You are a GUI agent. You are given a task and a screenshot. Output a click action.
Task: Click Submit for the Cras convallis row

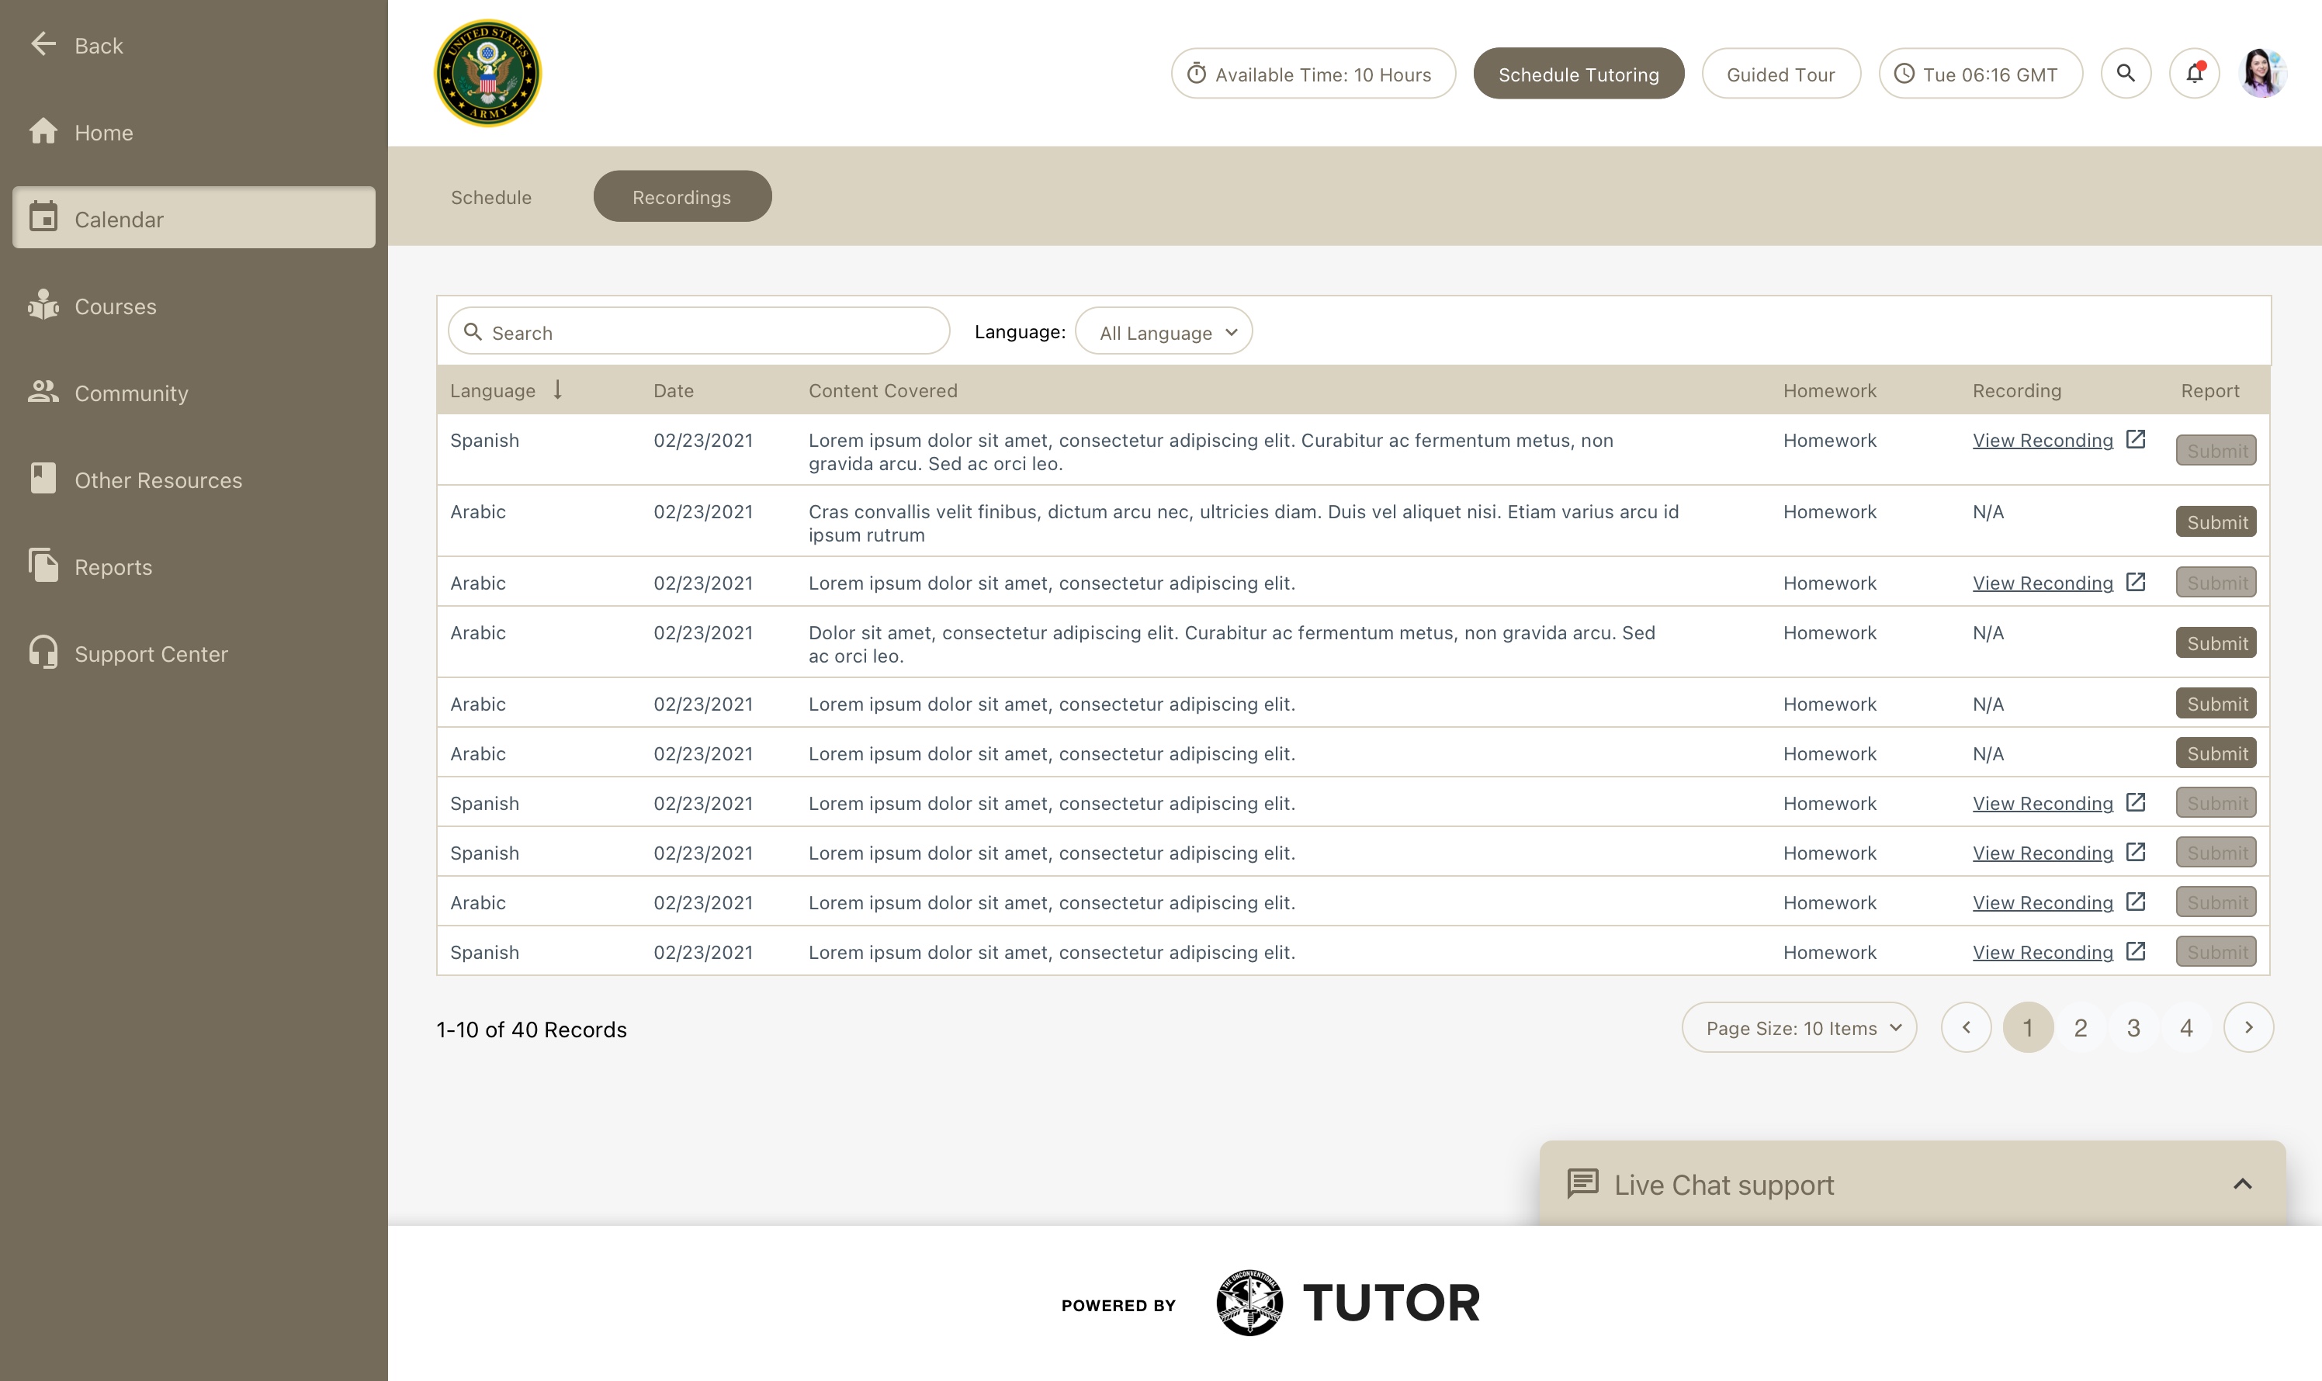click(x=2216, y=521)
